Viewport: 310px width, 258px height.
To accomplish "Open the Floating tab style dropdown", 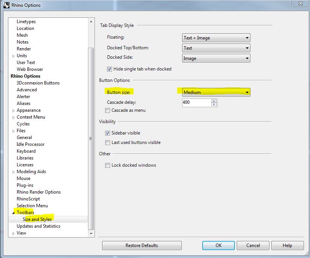I will point(216,38).
